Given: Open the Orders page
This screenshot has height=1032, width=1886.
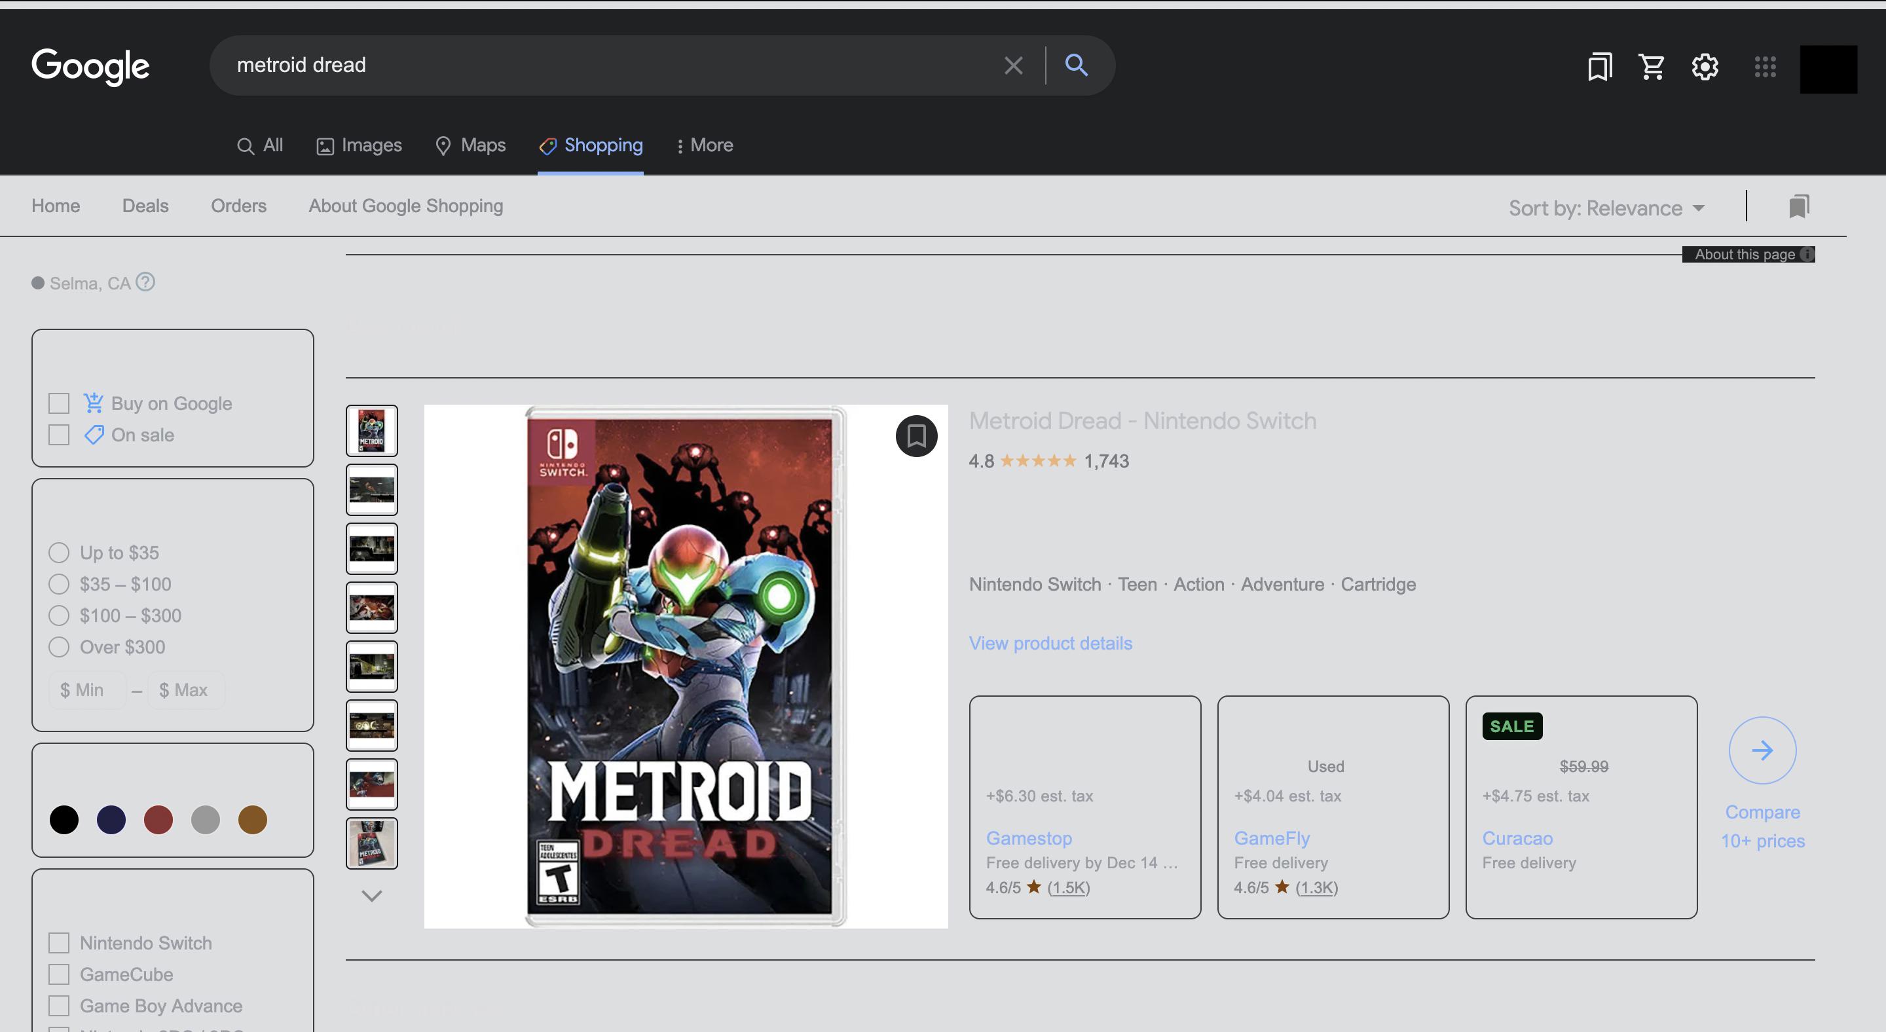Looking at the screenshot, I should click(x=238, y=206).
